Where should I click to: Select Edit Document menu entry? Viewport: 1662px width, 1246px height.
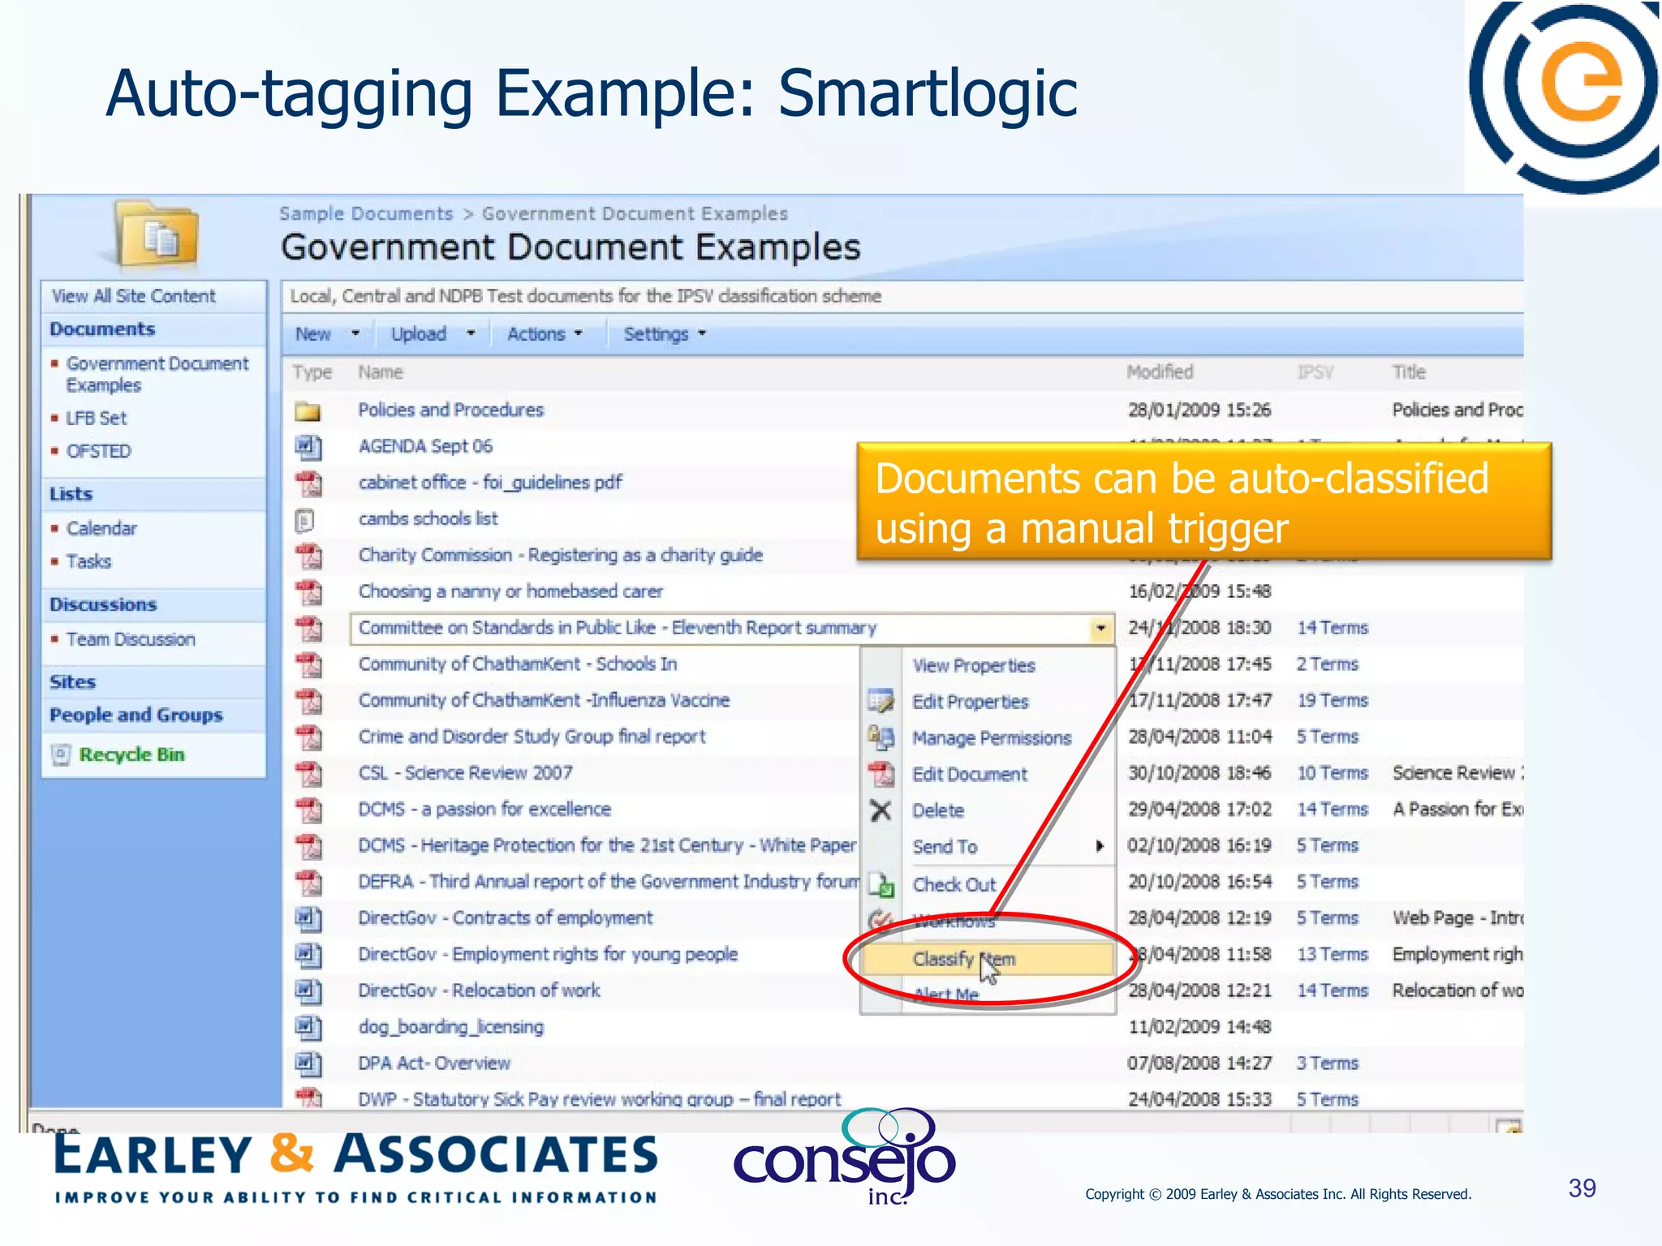coord(970,775)
